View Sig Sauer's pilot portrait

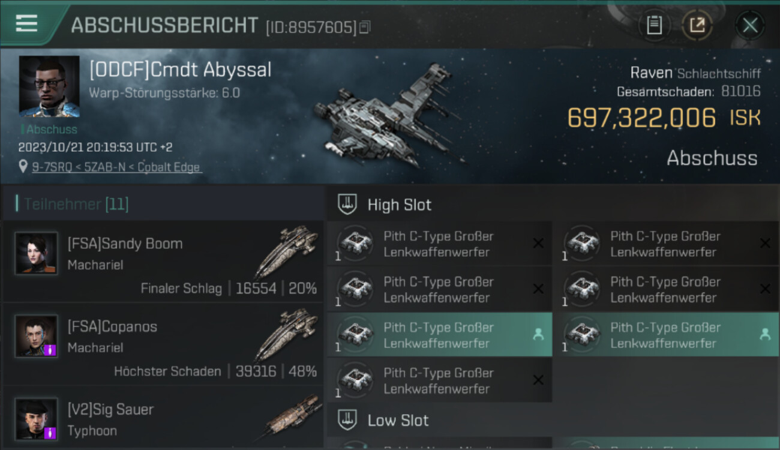tap(36, 419)
